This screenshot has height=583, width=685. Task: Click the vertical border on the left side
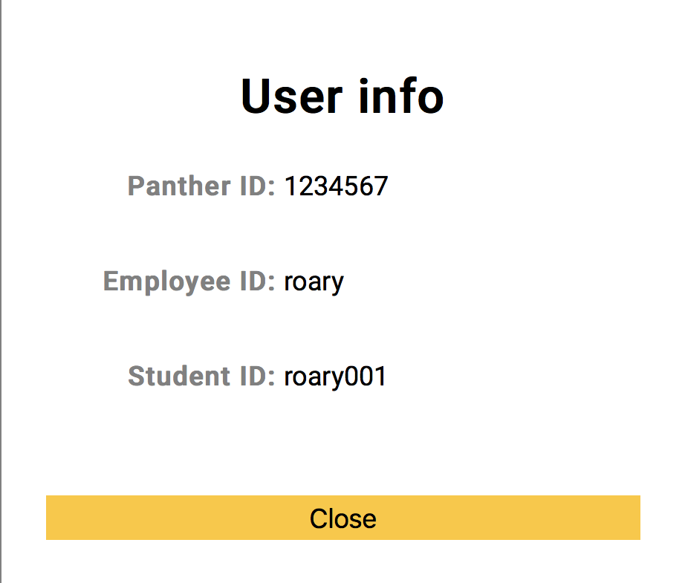click(4, 291)
